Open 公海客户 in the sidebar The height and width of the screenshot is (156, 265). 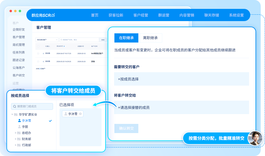pyautogui.click(x=19, y=68)
